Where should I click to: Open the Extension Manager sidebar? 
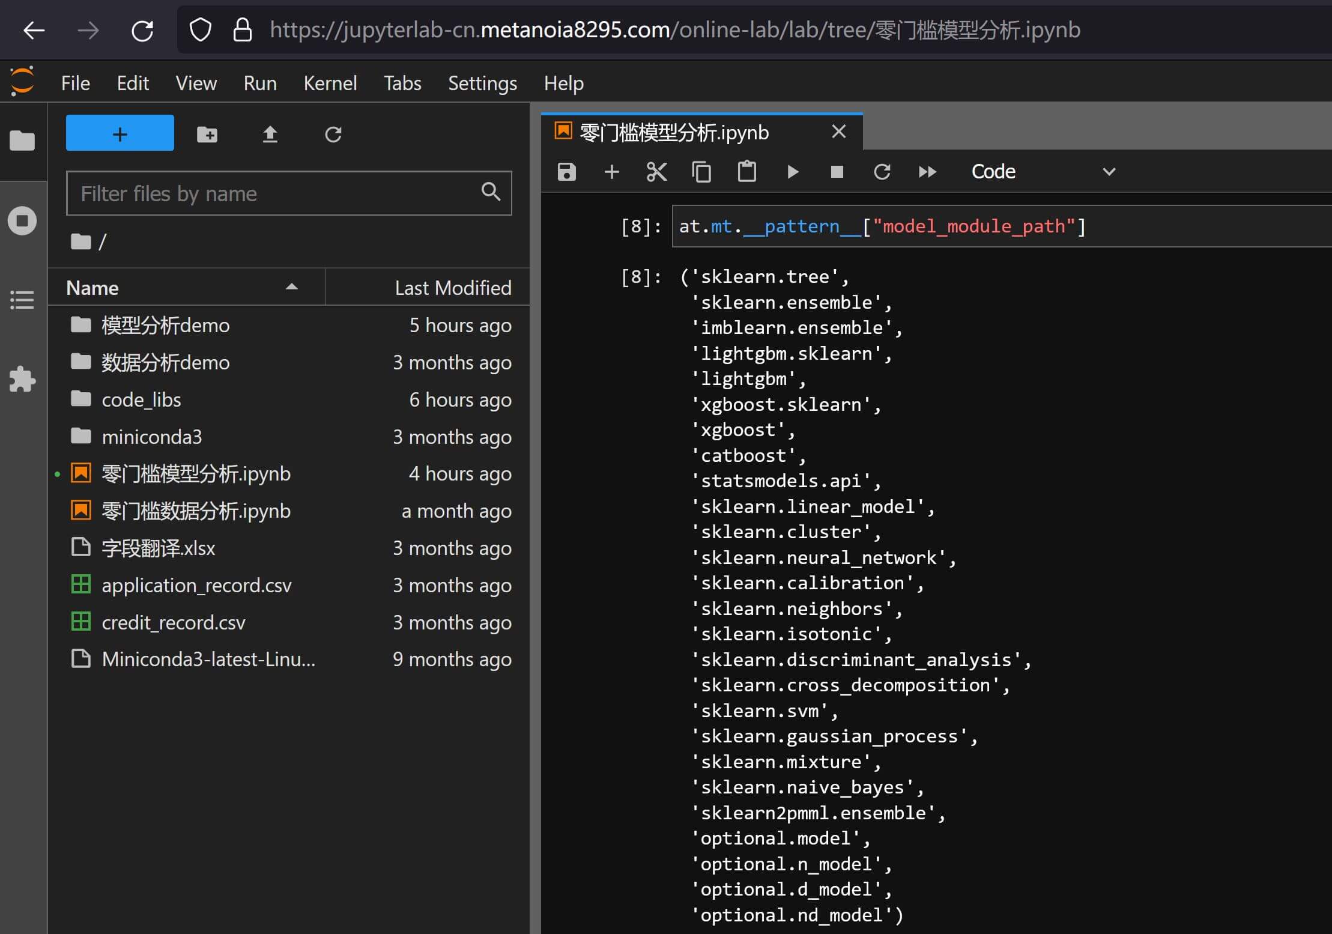click(x=22, y=380)
